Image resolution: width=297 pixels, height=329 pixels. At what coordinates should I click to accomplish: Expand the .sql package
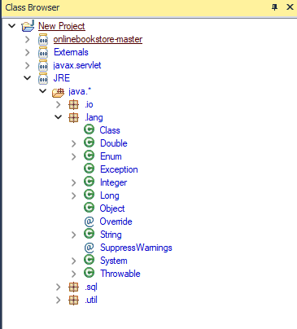59,287
